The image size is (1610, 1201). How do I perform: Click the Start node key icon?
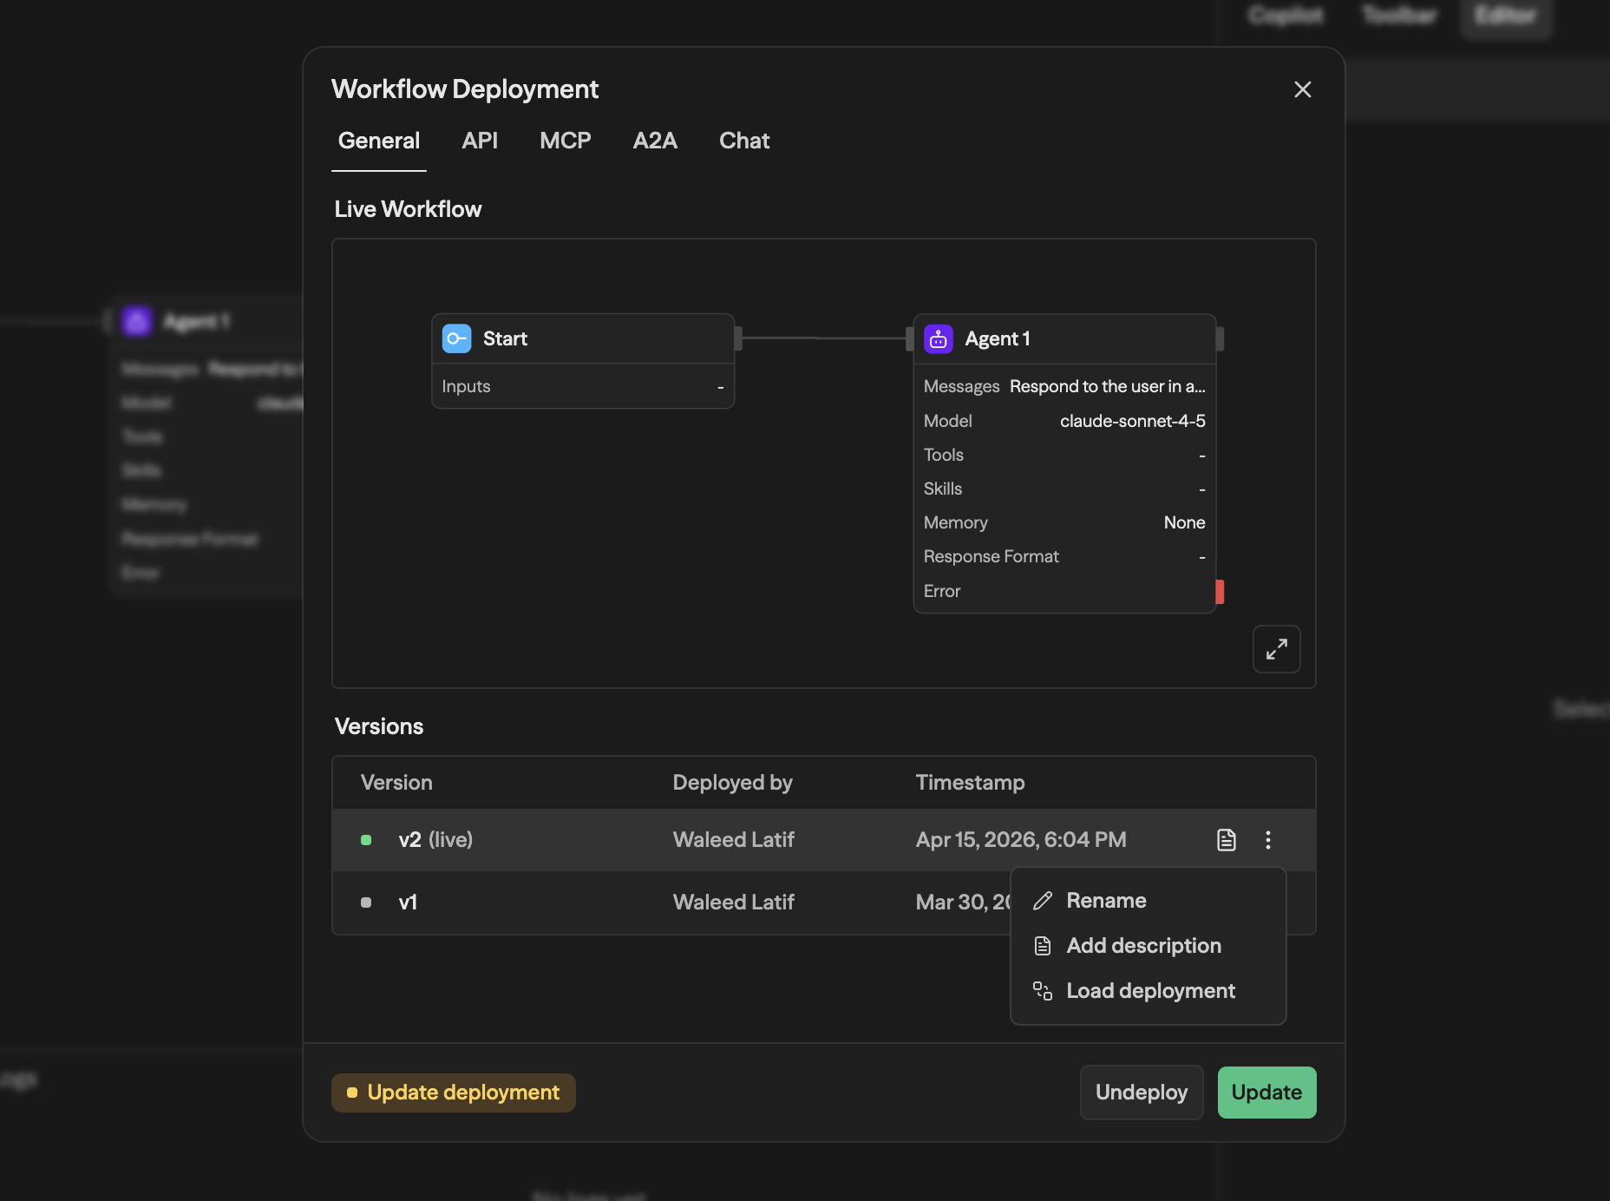coord(456,338)
